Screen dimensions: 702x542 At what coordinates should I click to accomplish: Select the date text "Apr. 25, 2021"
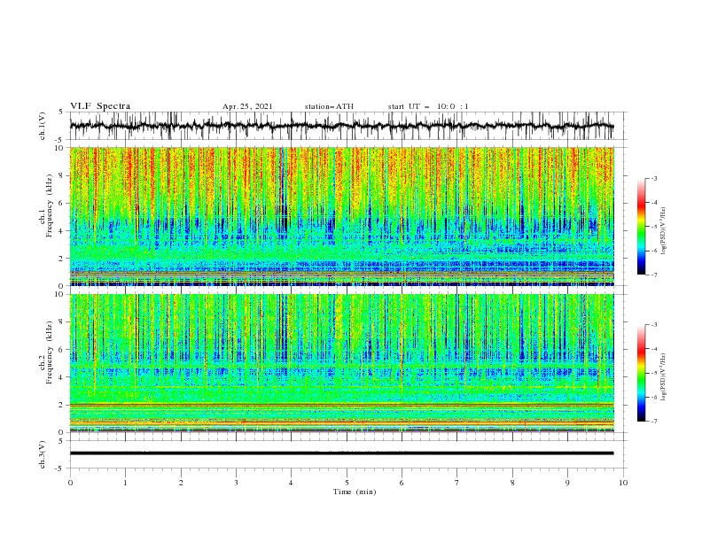[x=247, y=106]
